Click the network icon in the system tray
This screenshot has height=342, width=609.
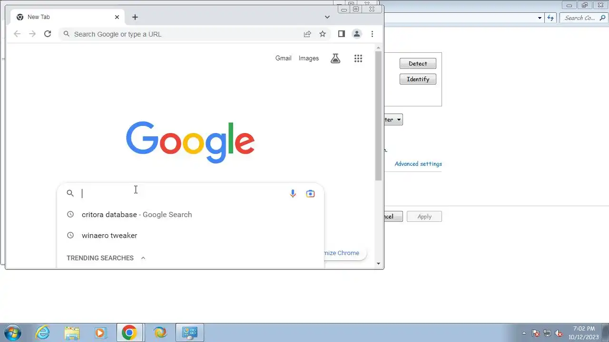click(x=547, y=333)
